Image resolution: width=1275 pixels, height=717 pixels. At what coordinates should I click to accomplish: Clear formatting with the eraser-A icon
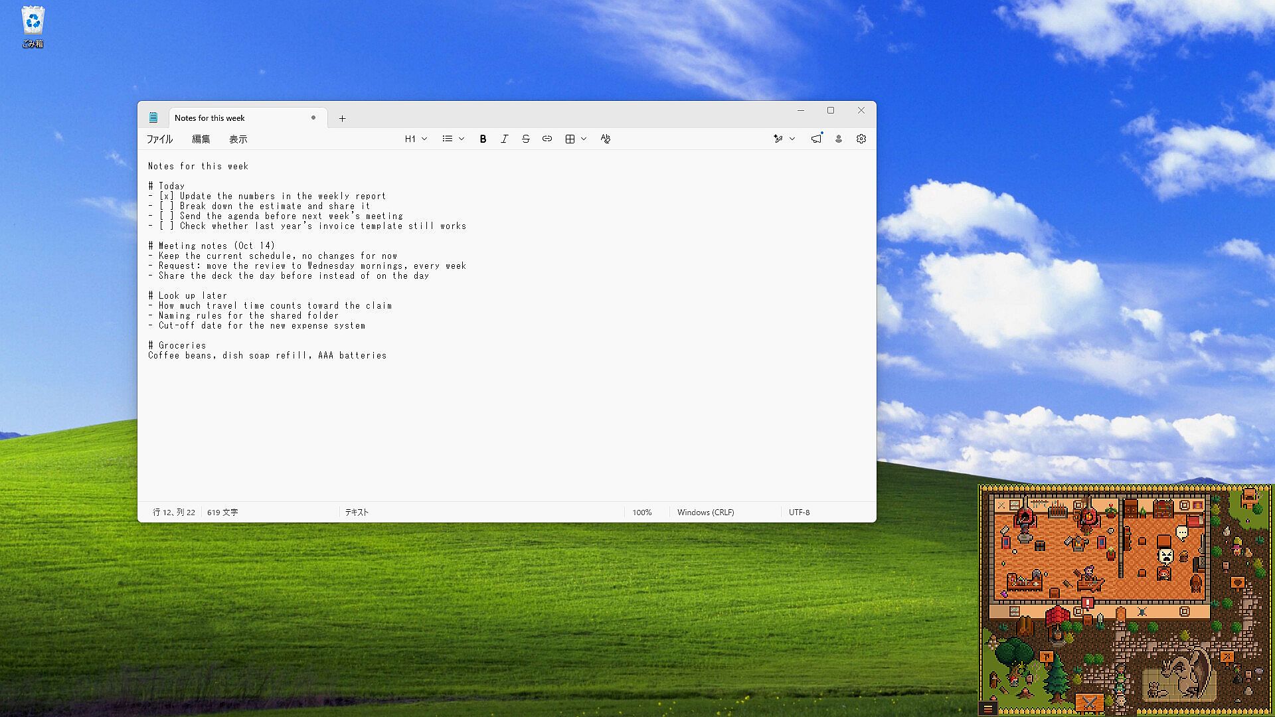tap(605, 139)
